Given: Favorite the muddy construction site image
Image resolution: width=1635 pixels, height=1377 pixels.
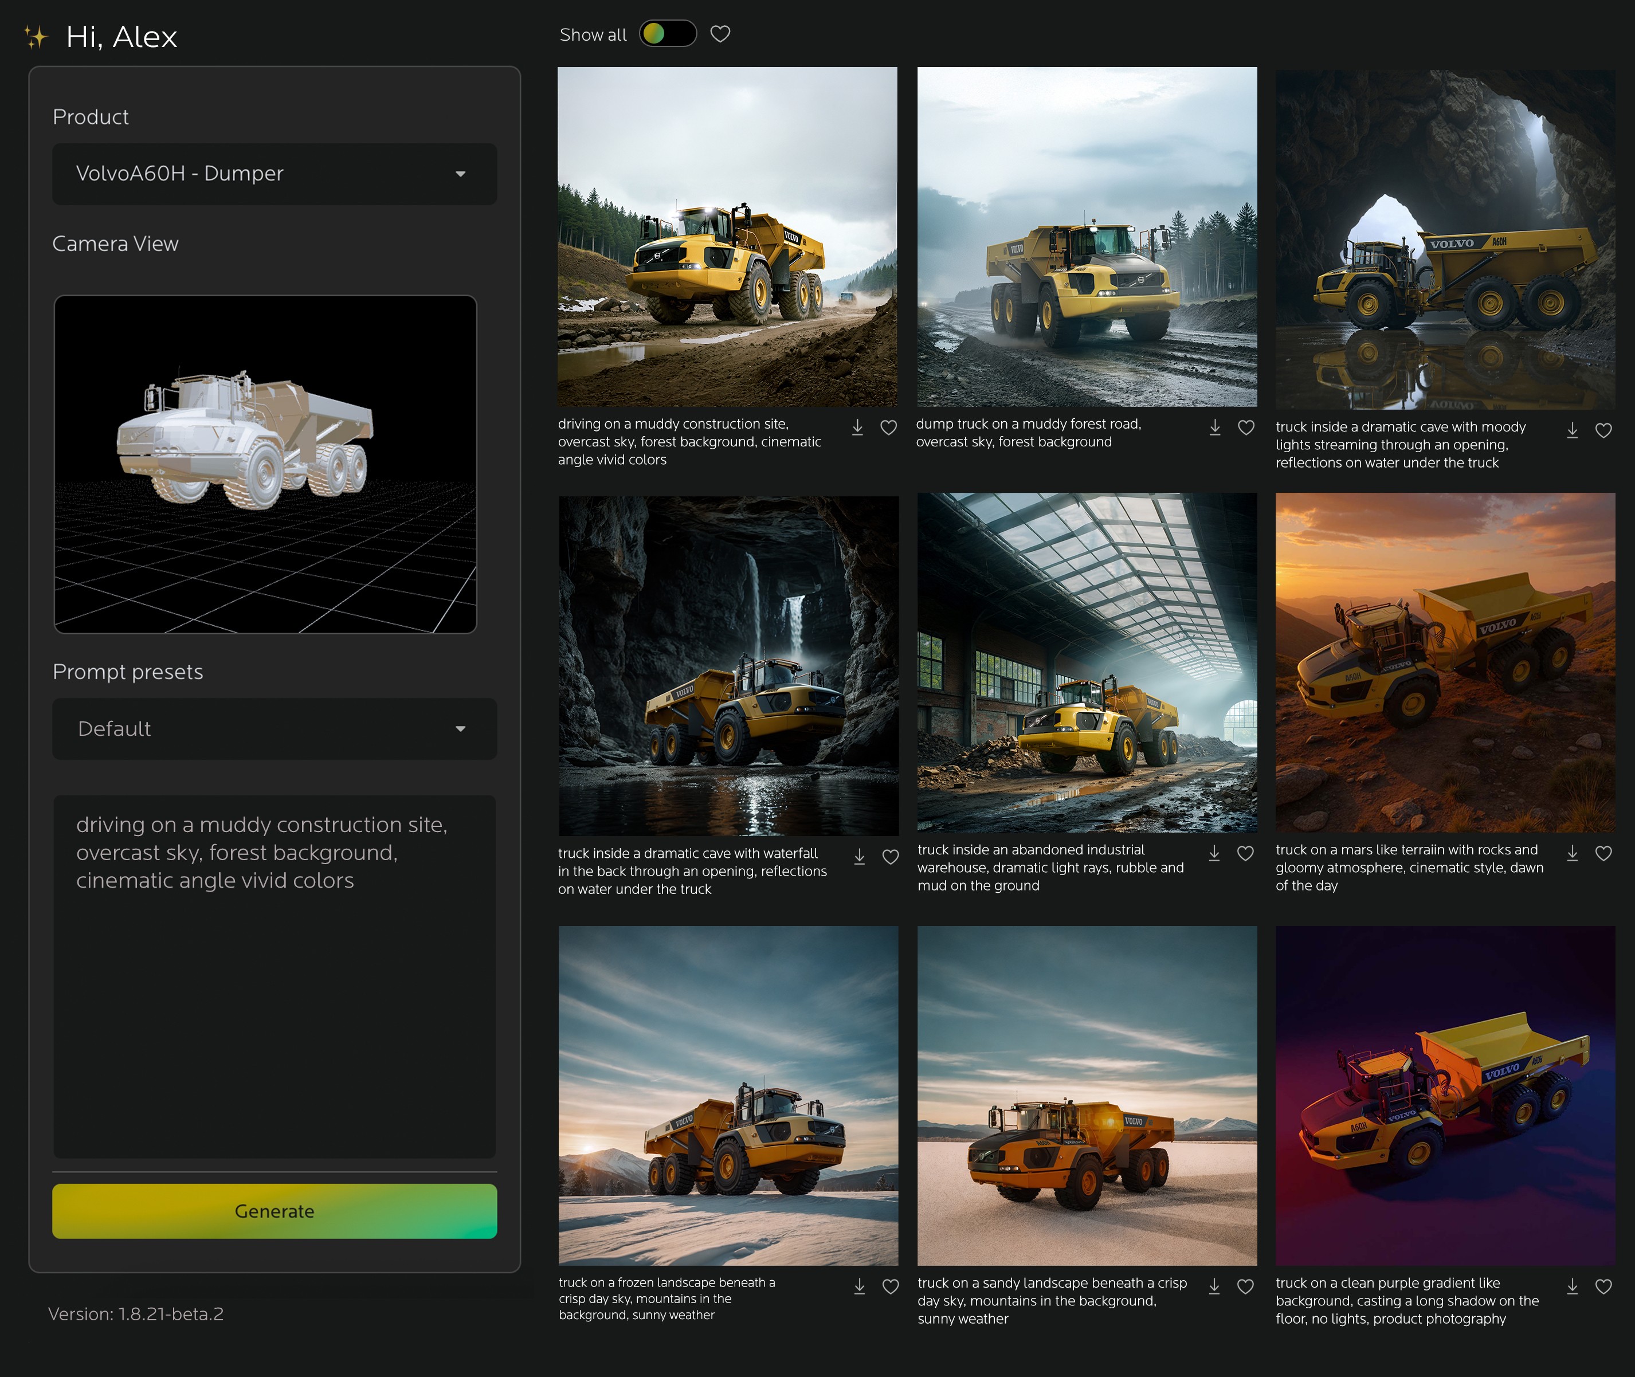Looking at the screenshot, I should tap(888, 427).
